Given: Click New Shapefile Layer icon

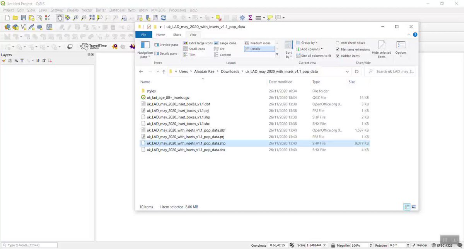Looking at the screenshot, I should click(24, 27).
